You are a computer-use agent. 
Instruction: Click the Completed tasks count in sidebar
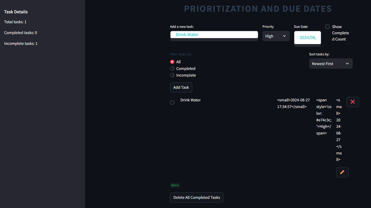[x=21, y=33]
